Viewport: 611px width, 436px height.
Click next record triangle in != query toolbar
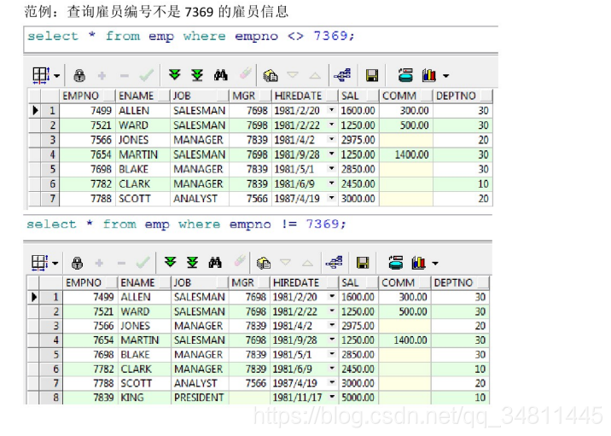tap(285, 262)
